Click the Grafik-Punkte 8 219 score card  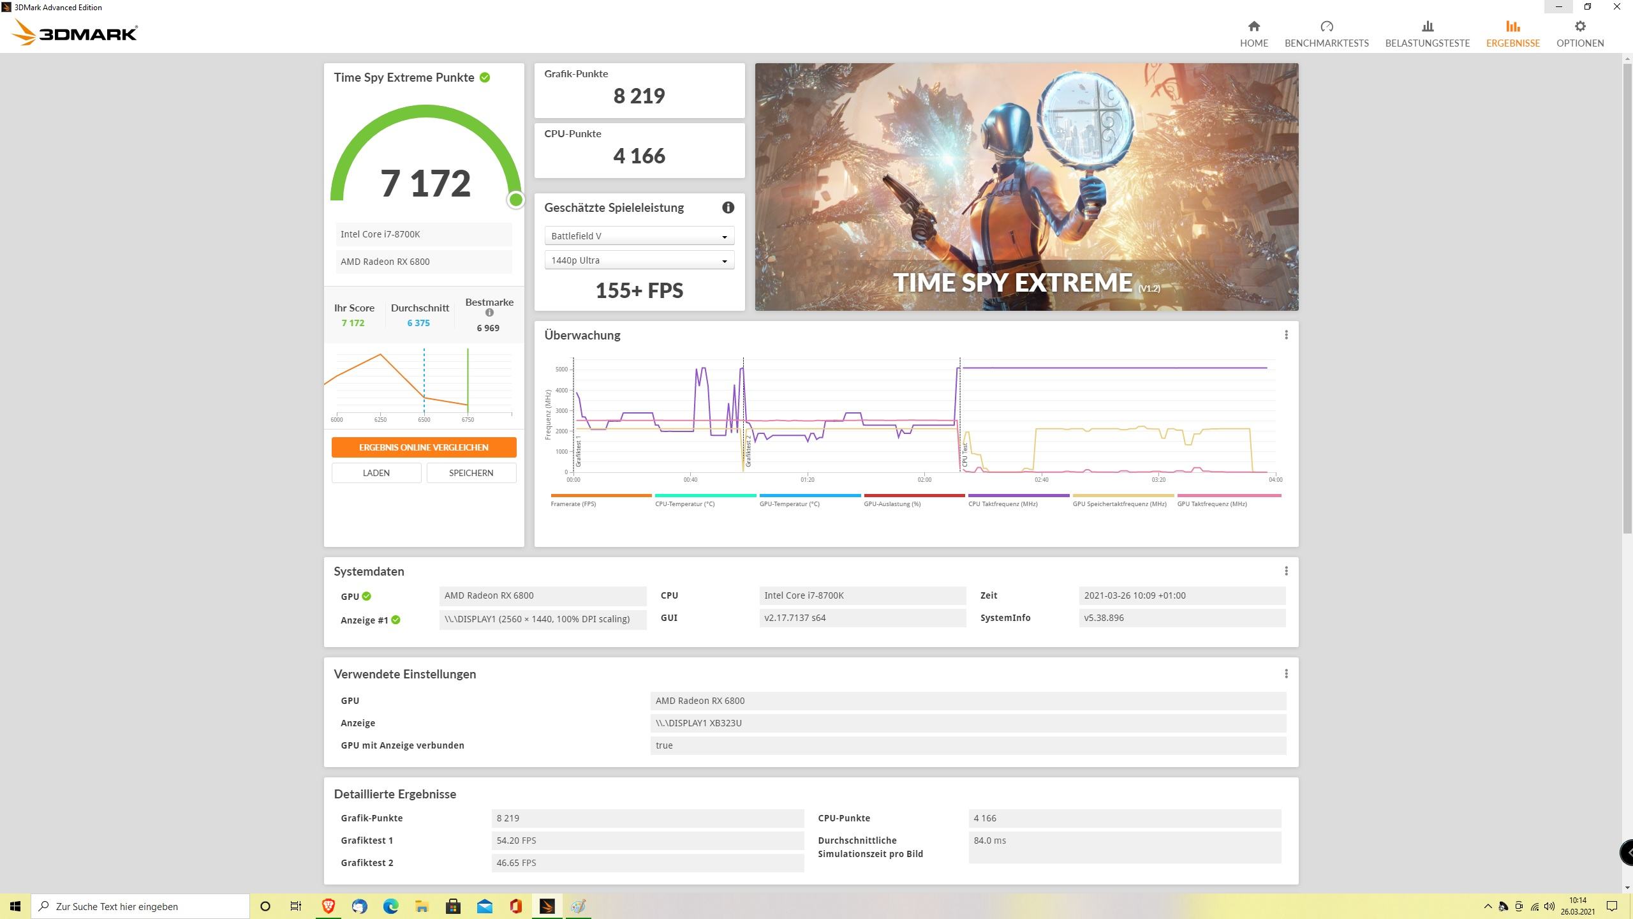pos(639,91)
